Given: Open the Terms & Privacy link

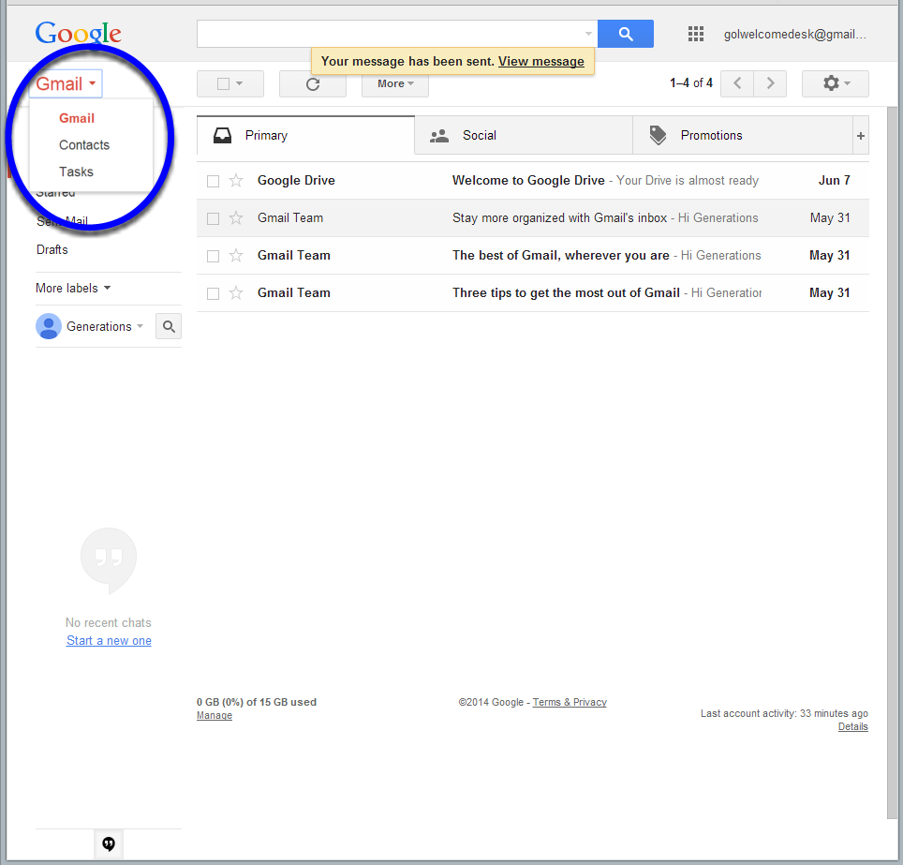Looking at the screenshot, I should 570,702.
